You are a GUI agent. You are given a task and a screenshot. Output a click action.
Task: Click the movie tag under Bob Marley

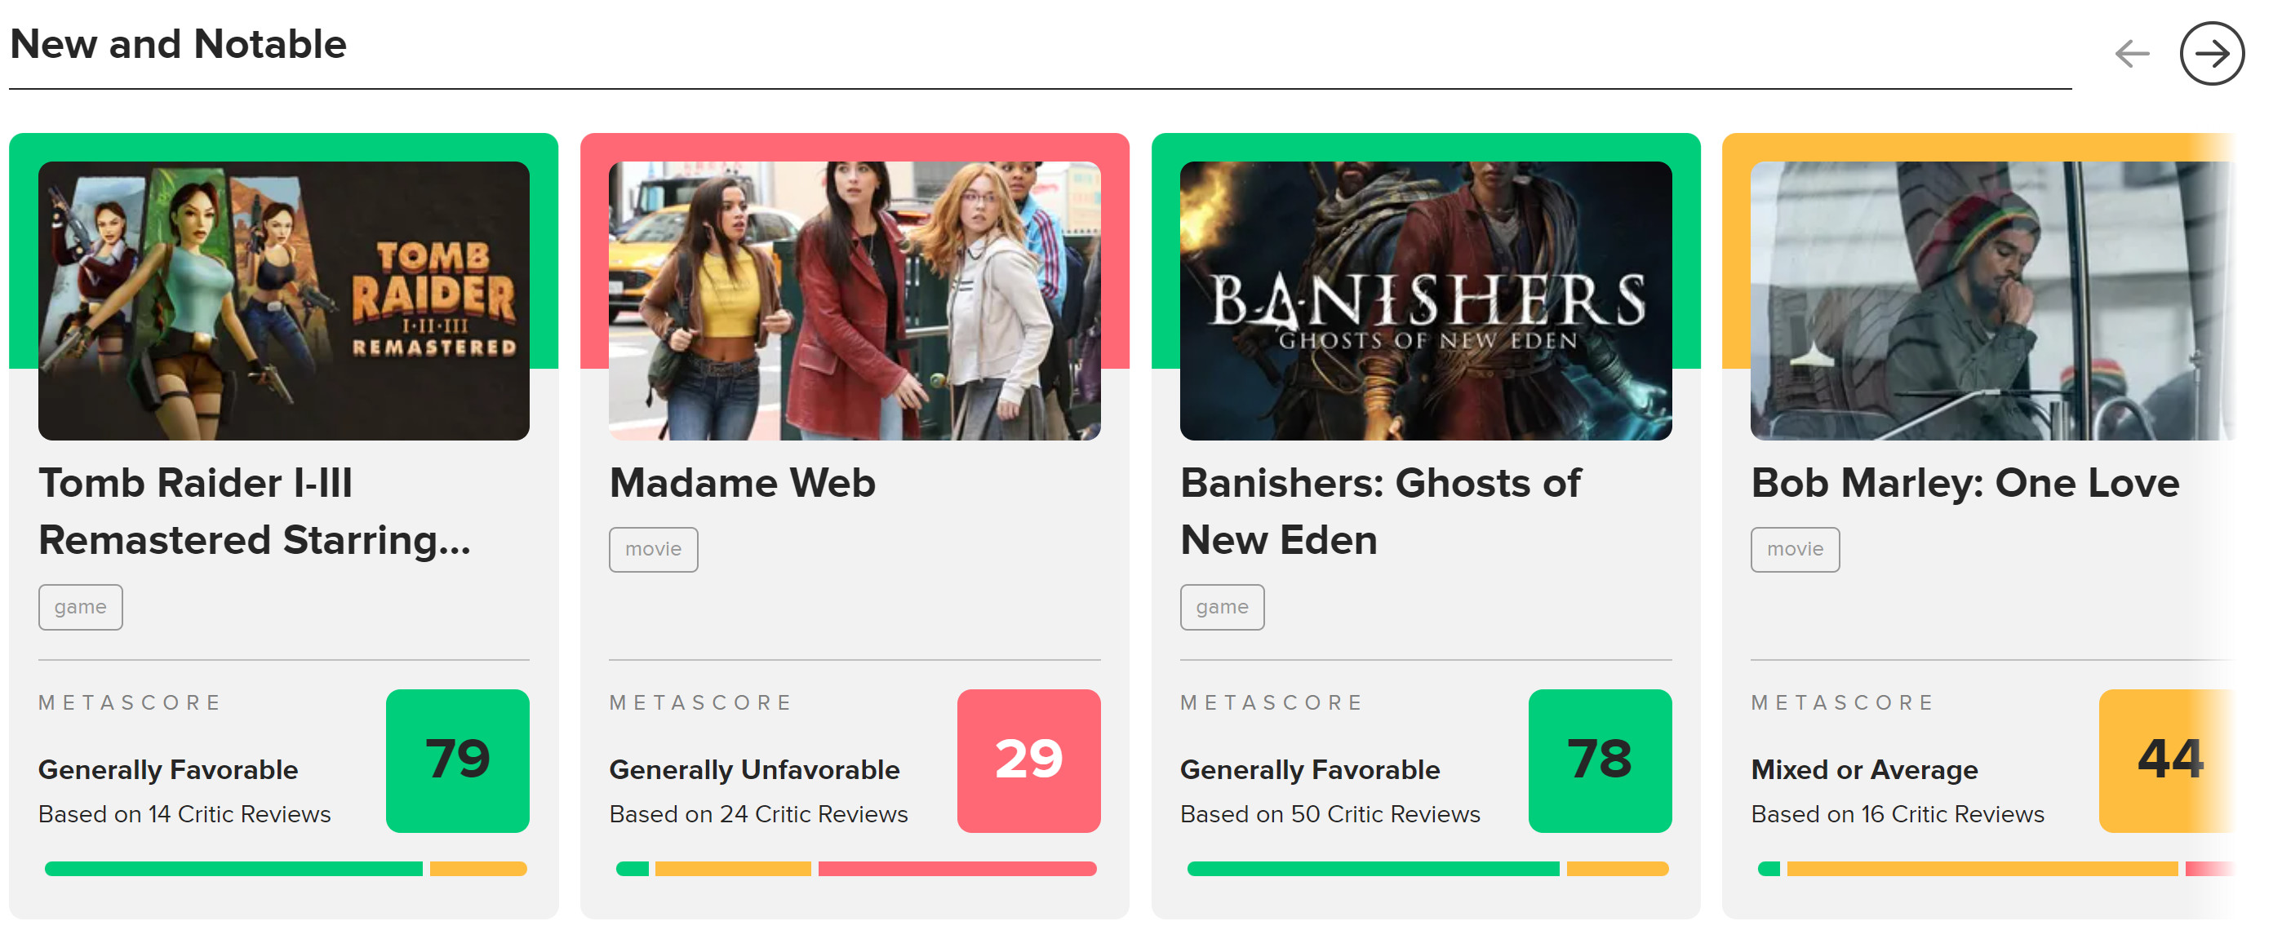tap(1796, 549)
